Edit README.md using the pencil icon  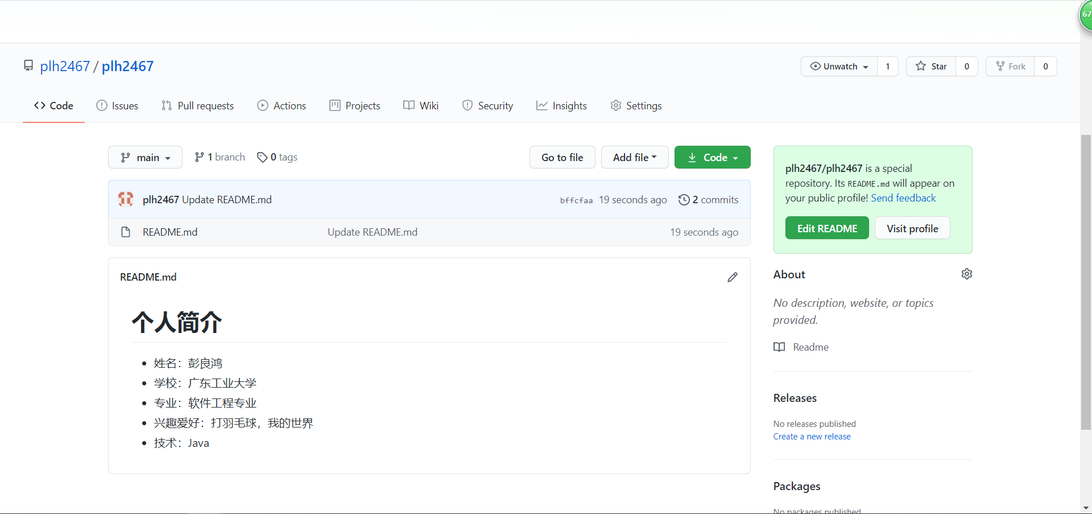click(733, 277)
